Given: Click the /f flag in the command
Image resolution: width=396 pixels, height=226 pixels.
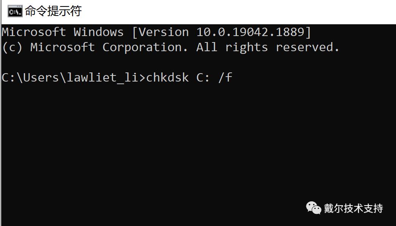Looking at the screenshot, I should click(225, 77).
